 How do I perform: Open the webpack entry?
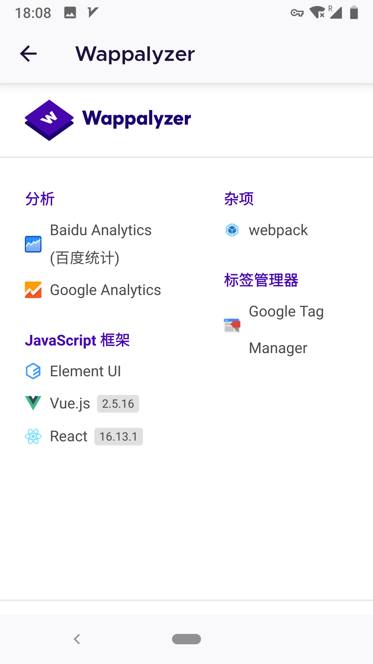[278, 230]
